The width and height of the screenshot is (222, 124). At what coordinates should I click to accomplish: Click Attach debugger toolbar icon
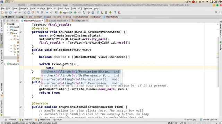click(x=84, y=13)
